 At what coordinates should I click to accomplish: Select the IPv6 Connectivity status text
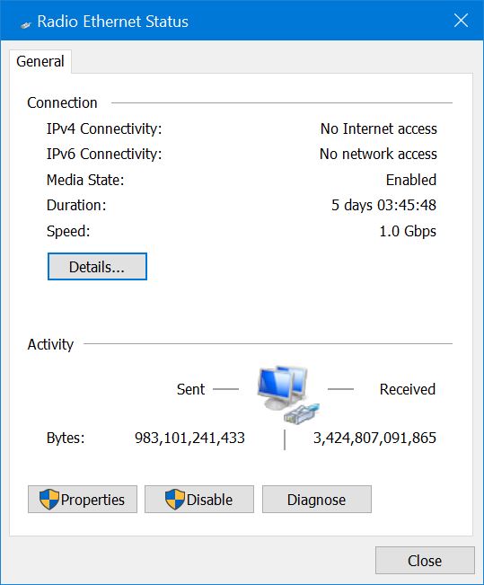[x=378, y=154]
